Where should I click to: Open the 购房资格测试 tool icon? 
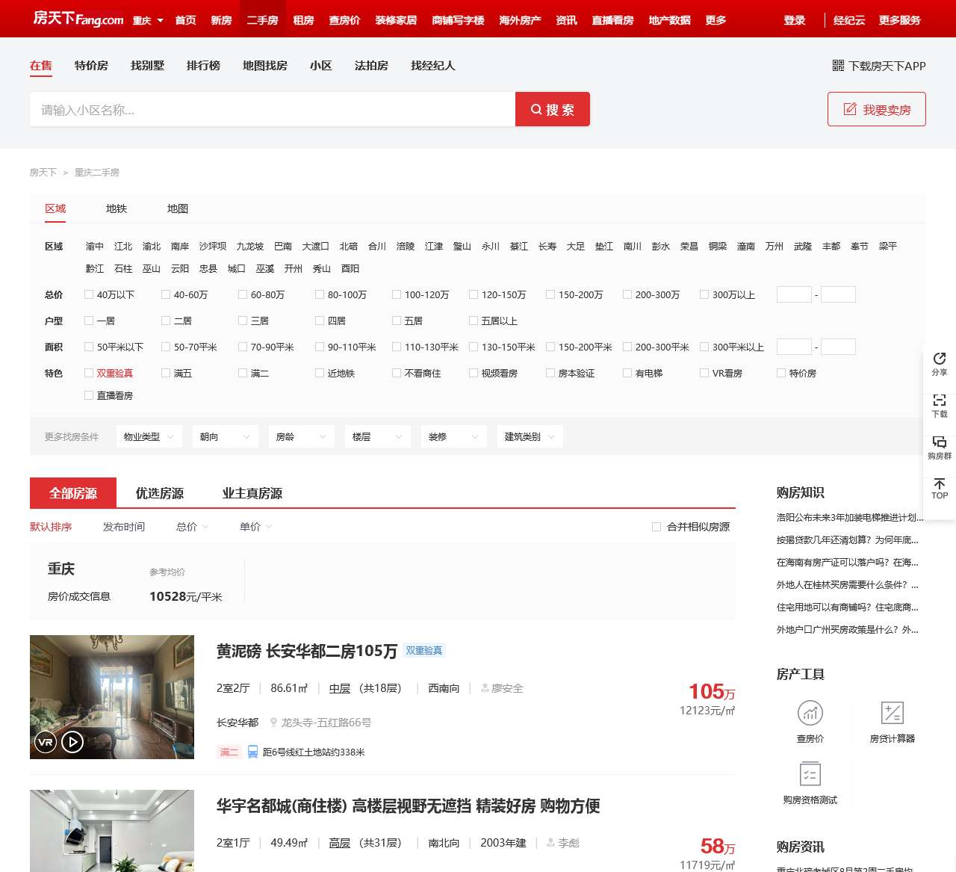810,774
